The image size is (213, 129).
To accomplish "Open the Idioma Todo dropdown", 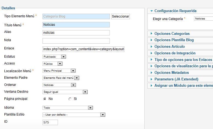I will tap(68, 108).
